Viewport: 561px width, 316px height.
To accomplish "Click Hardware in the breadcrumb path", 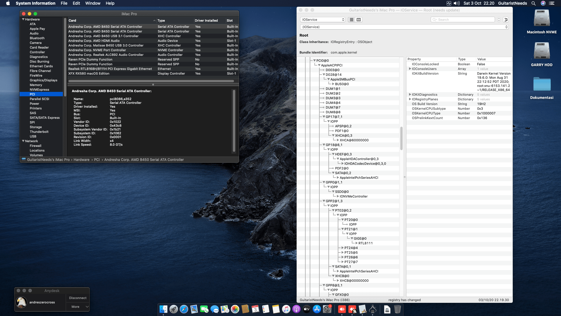I will (82, 159).
